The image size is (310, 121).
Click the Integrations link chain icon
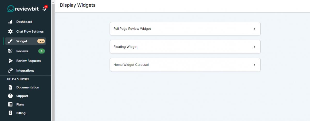(10, 70)
